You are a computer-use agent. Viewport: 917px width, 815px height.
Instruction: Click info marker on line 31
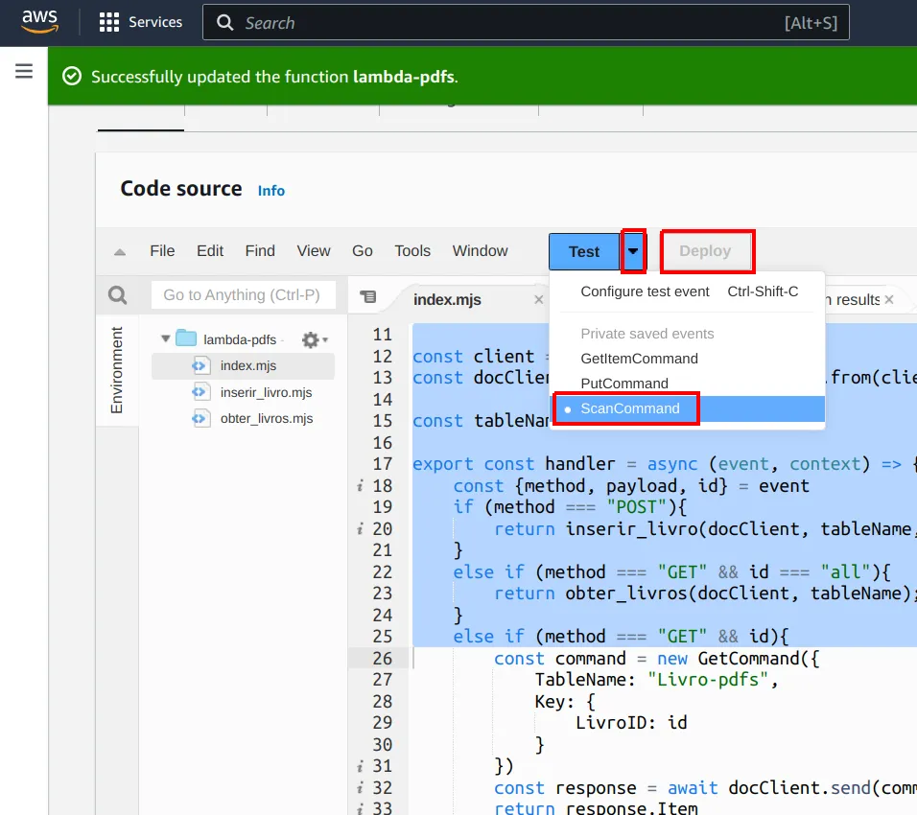(361, 766)
